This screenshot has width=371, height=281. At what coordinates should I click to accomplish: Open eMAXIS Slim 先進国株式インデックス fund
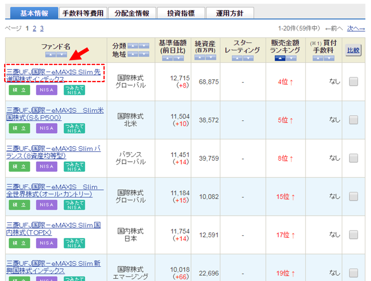(x=53, y=76)
